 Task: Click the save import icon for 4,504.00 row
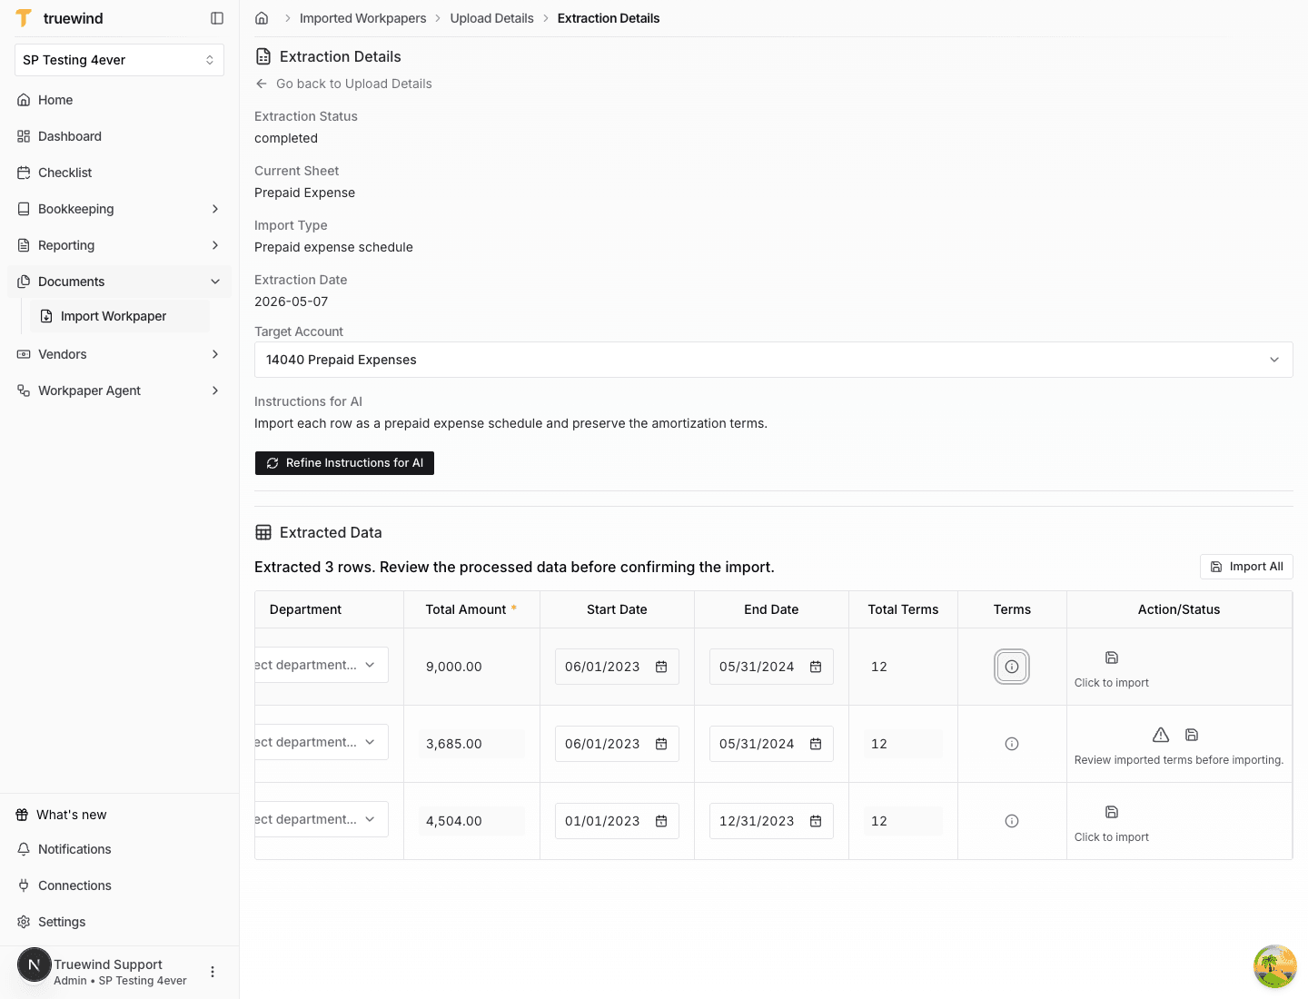coord(1112,812)
